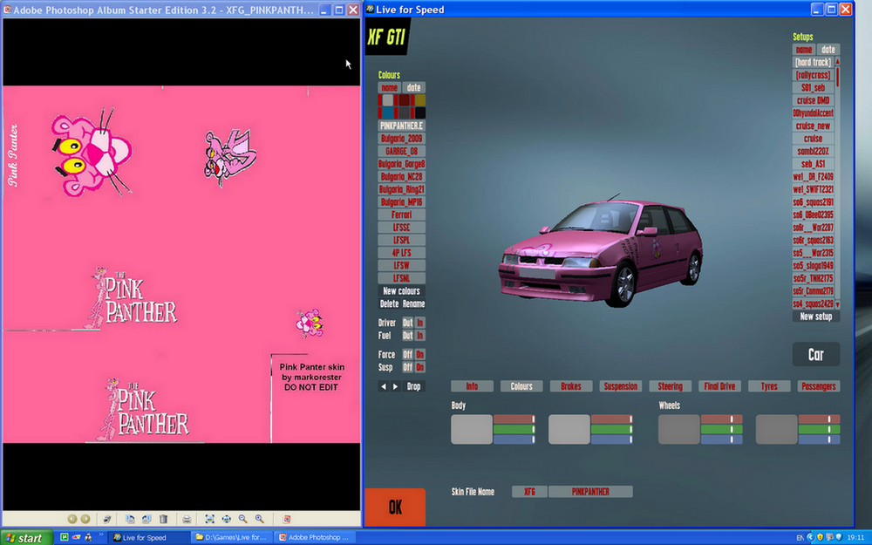The image size is (872, 545).
Task: Switch to D:\Games folder taskbar button
Action: [x=231, y=538]
